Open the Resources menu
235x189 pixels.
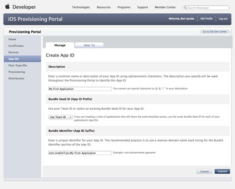[103, 7]
